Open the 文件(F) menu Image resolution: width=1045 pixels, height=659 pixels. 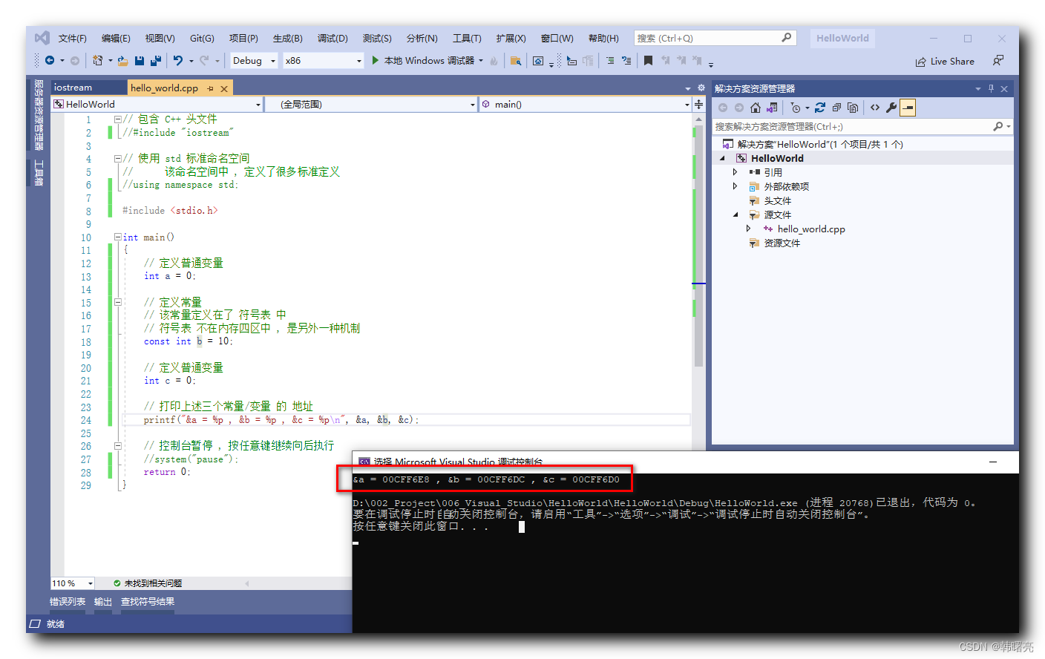(73, 39)
